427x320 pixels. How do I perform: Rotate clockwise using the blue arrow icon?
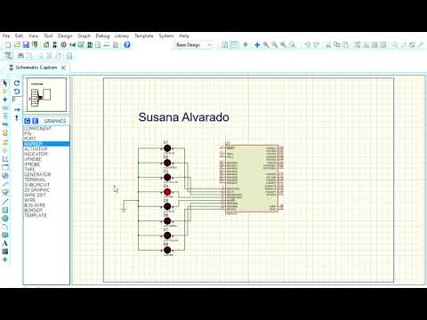17,84
